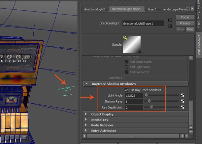Select the directionalLightShape1 tab
Viewport: 202px width, 144px height.
pos(127,9)
